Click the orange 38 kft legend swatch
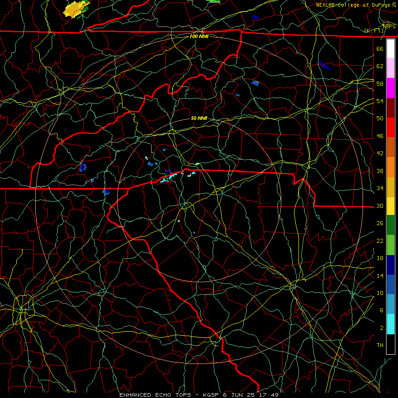Screen dimensions: 398x398 (390, 167)
